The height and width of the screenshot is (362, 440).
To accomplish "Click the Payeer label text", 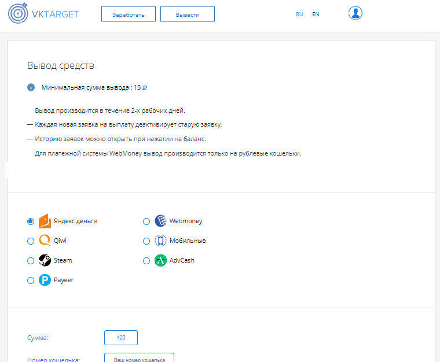I will tap(64, 280).
